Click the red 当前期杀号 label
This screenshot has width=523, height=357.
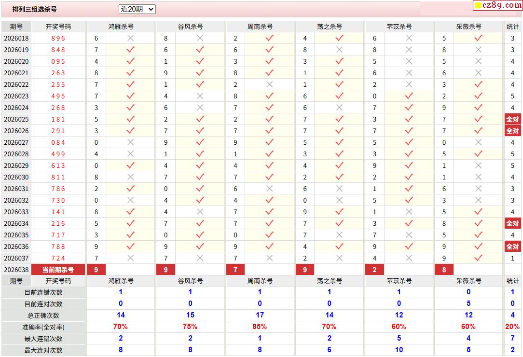pos(58,270)
